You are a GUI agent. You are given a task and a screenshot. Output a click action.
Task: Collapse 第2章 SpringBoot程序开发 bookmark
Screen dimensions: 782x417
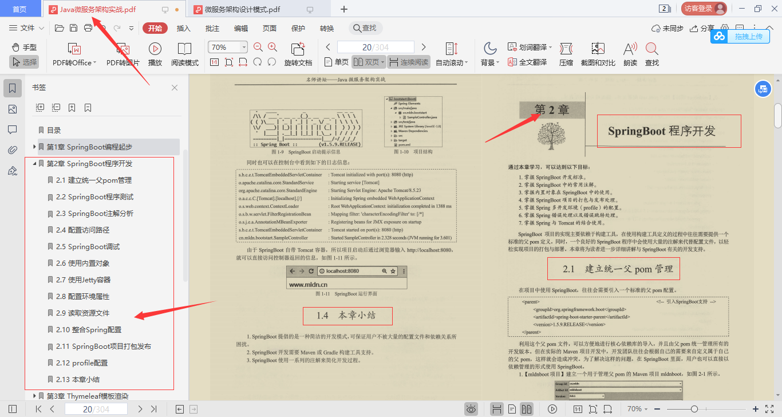point(34,164)
